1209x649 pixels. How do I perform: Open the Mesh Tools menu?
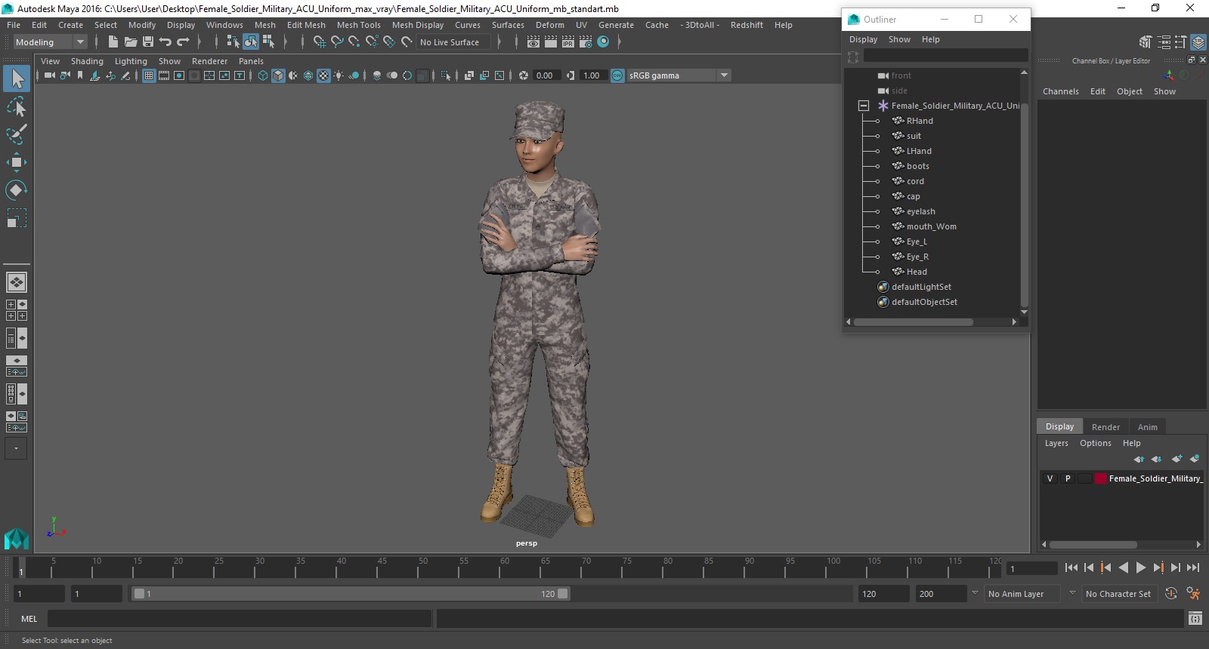pos(358,25)
